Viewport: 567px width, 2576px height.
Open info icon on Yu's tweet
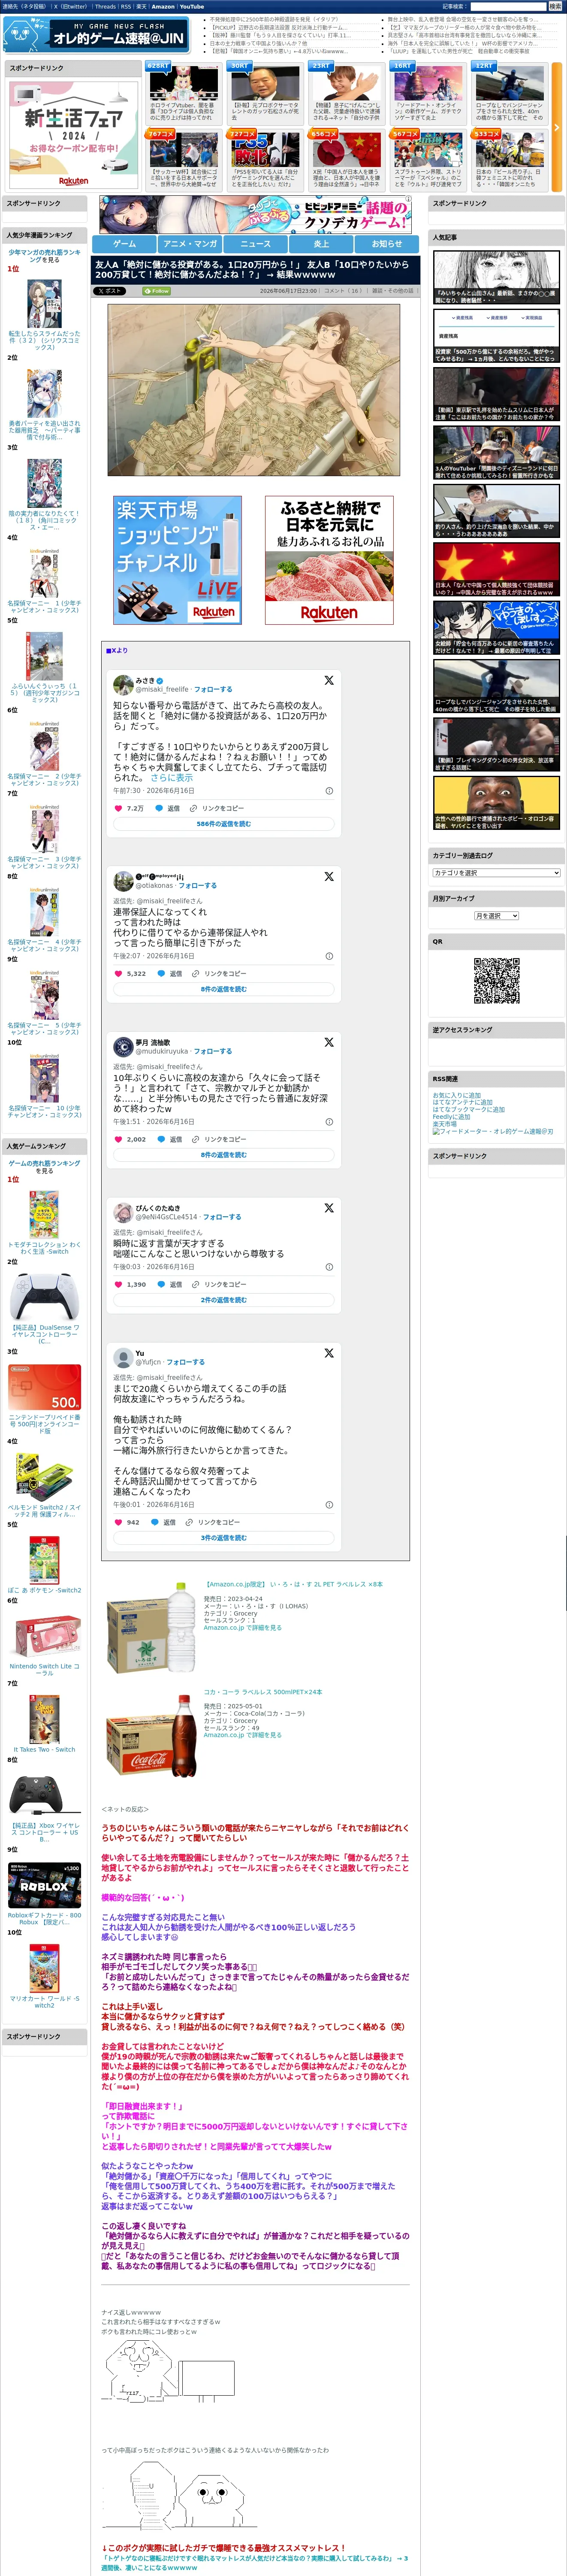[x=329, y=1504]
